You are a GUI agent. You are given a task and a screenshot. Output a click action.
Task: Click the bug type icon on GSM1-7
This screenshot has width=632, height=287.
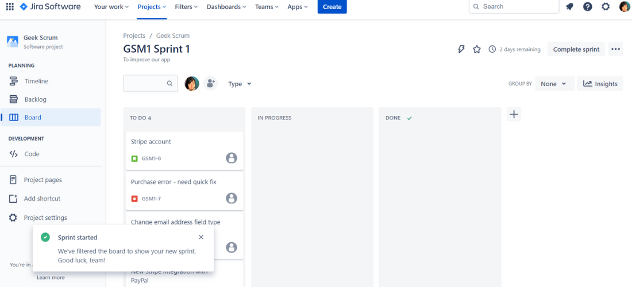(x=134, y=199)
